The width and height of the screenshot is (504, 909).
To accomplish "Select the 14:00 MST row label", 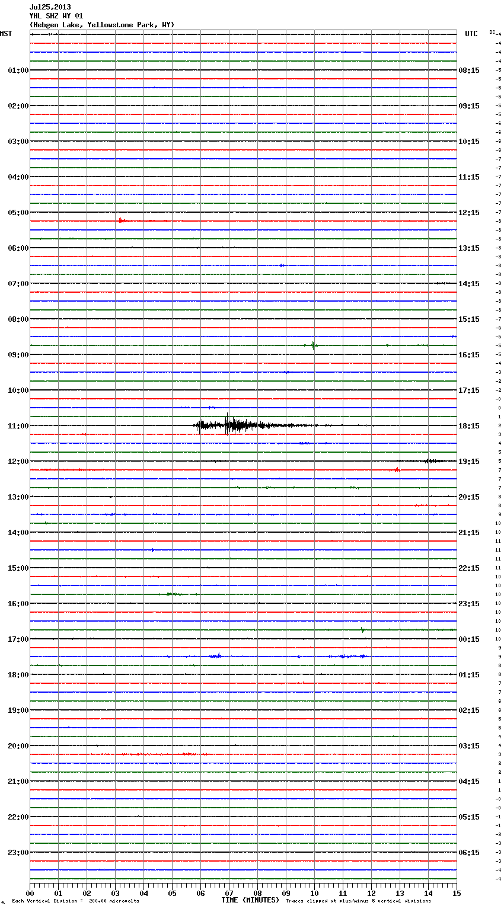I will [x=18, y=533].
